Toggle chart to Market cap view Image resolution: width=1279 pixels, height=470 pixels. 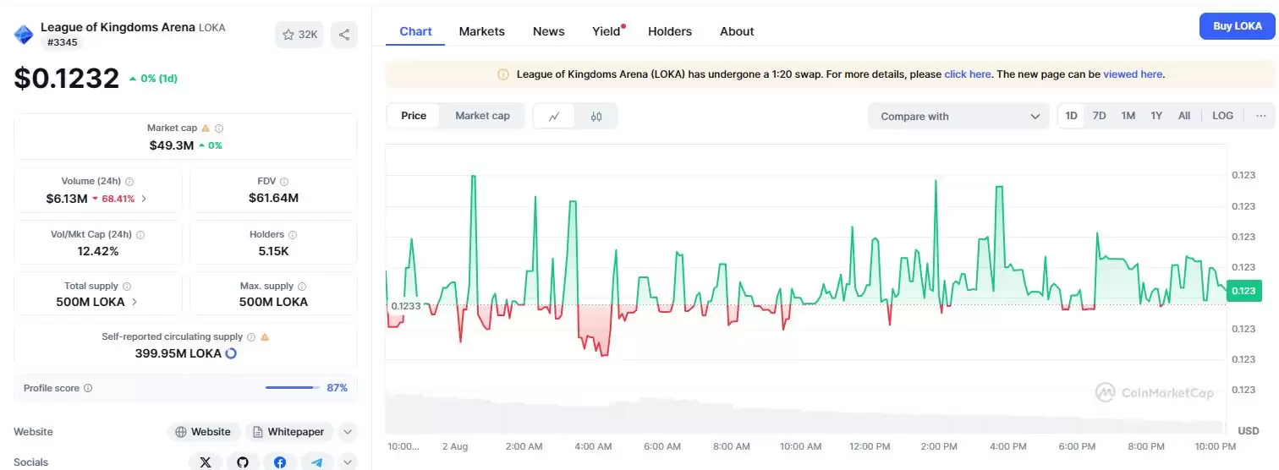pyautogui.click(x=482, y=116)
